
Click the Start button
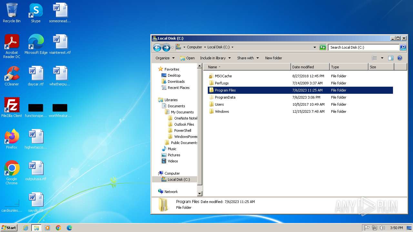point(9,228)
